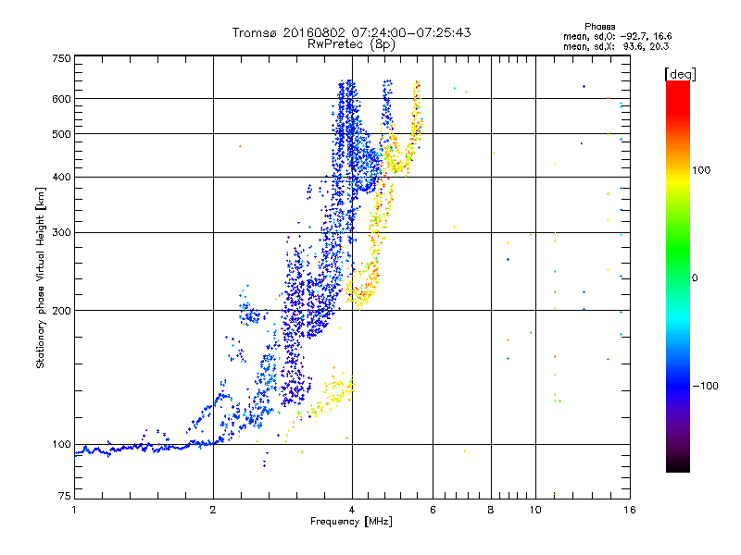Click the 'Stationary phase Virtual Height [km]' axis label

click(x=40, y=278)
